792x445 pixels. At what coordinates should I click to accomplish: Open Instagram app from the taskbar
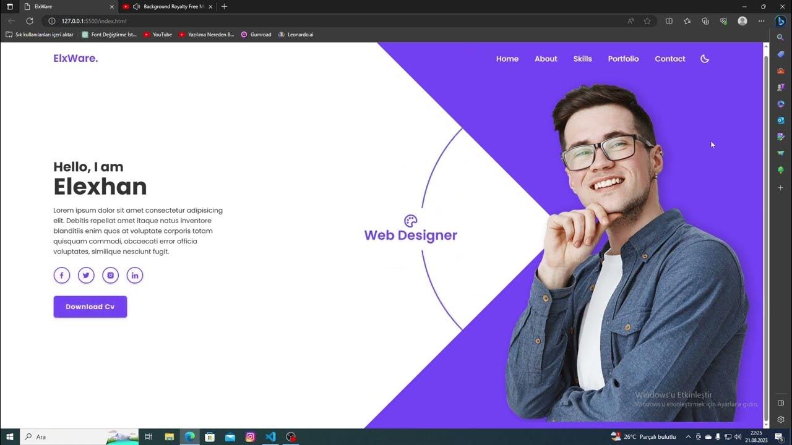coord(250,437)
